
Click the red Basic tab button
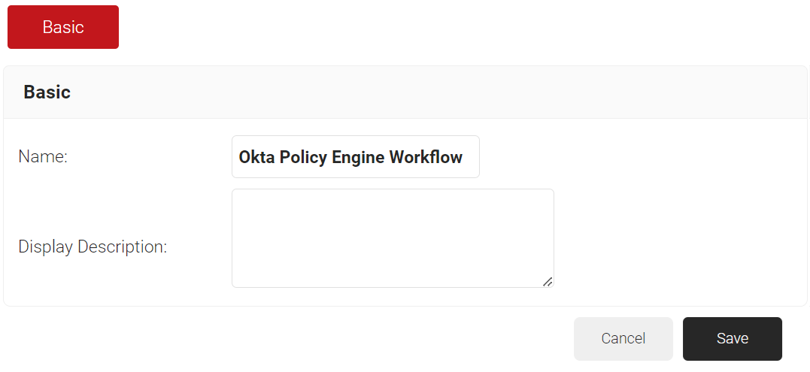coord(63,27)
